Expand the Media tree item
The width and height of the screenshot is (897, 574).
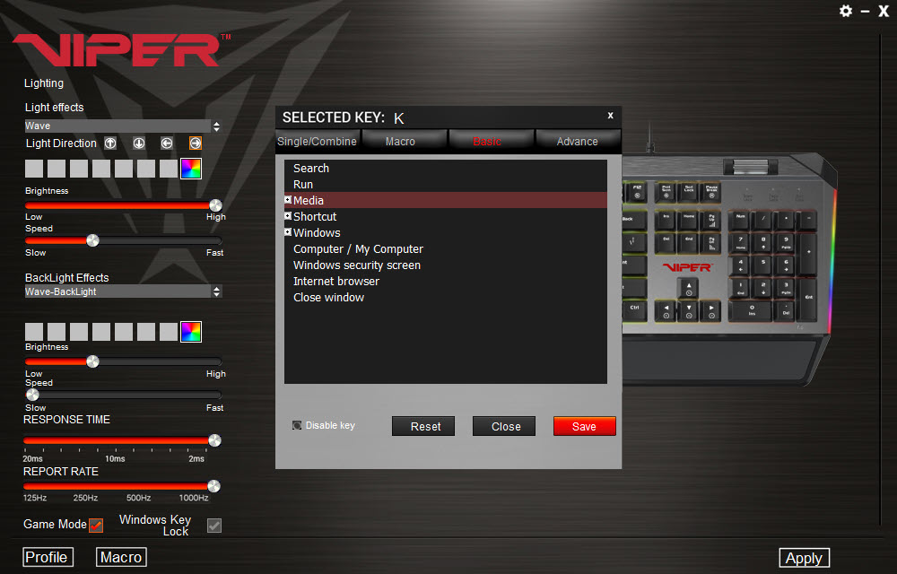pyautogui.click(x=288, y=199)
